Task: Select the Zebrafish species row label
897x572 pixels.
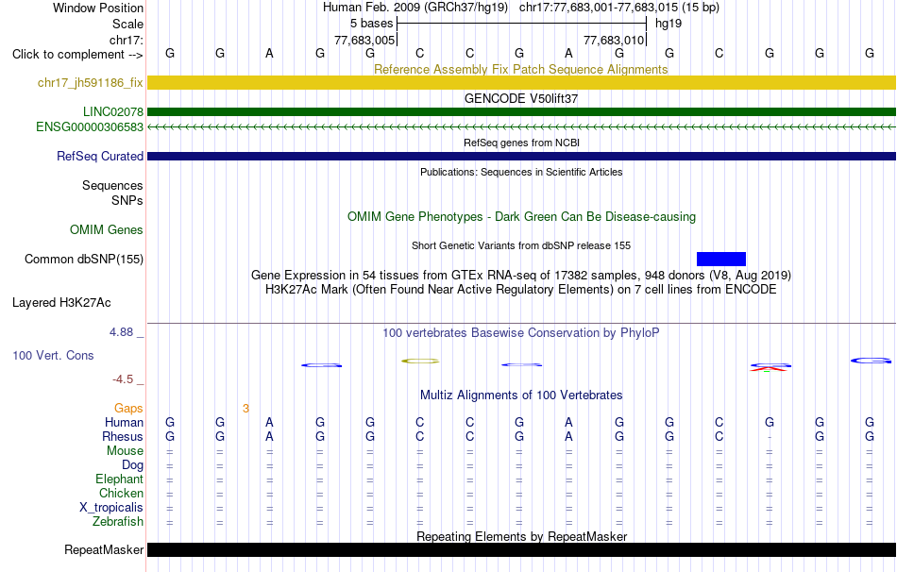Action: point(118,522)
